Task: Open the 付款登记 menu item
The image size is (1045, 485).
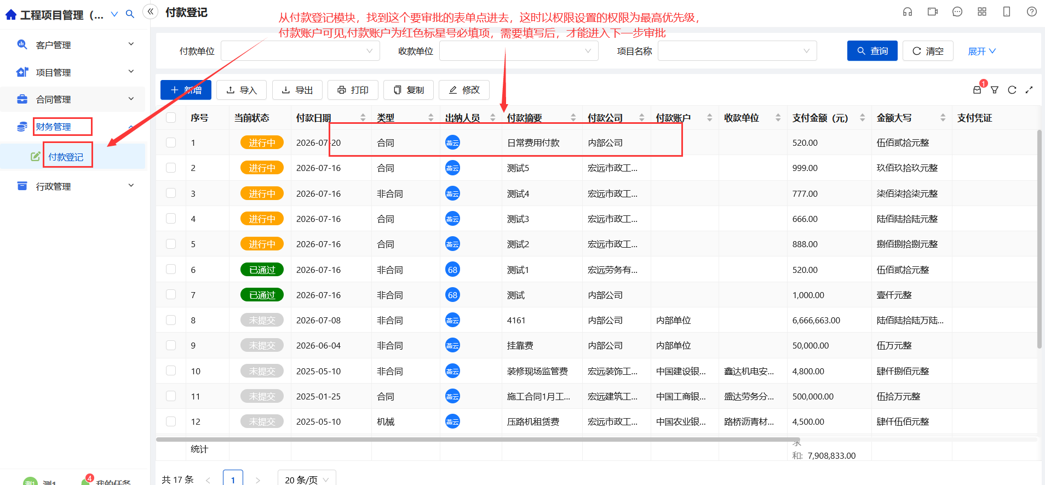Action: coord(66,157)
